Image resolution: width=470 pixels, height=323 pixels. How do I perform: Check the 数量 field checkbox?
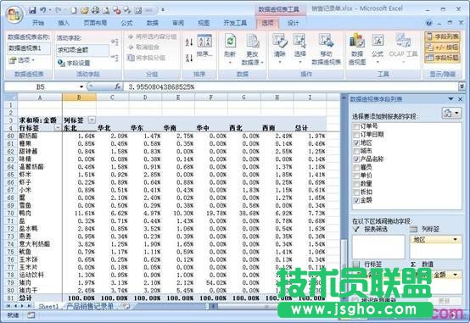point(356,184)
